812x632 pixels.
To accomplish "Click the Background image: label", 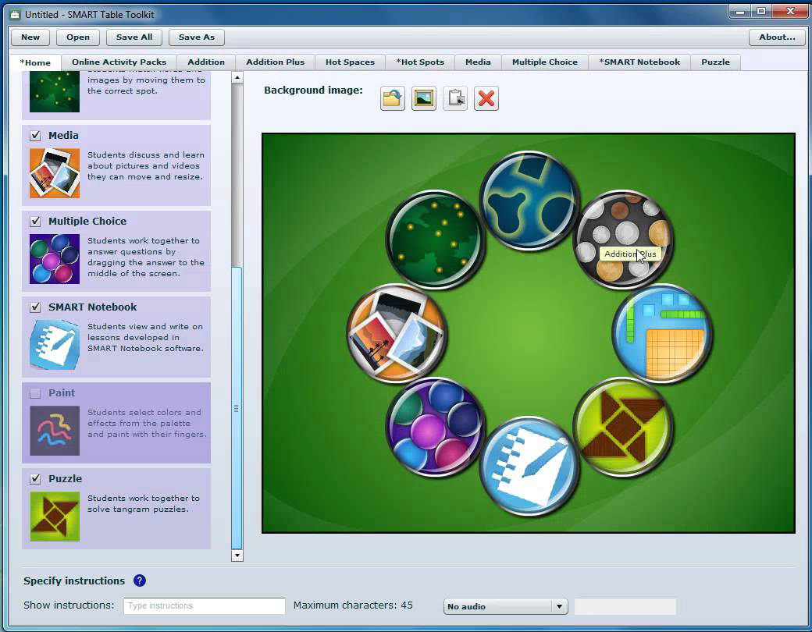I will tap(313, 90).
